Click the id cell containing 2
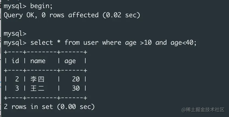This screenshot has width=229, height=117. click(17, 79)
